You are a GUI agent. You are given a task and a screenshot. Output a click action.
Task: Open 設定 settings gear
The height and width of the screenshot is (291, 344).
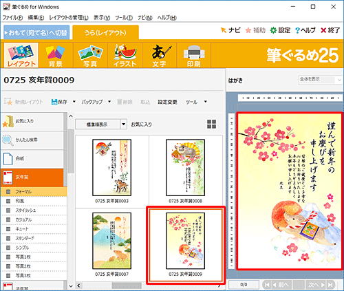pyautogui.click(x=280, y=30)
